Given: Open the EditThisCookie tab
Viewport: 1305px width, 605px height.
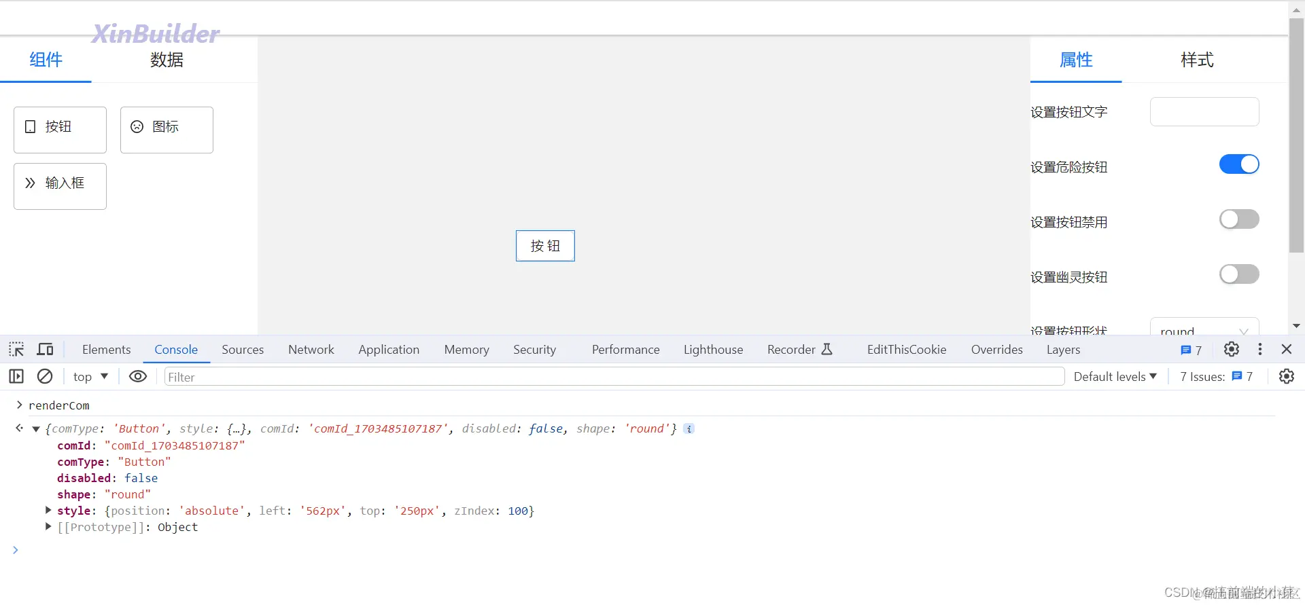Looking at the screenshot, I should (x=907, y=349).
